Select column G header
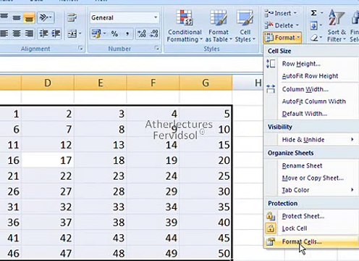 [206, 83]
